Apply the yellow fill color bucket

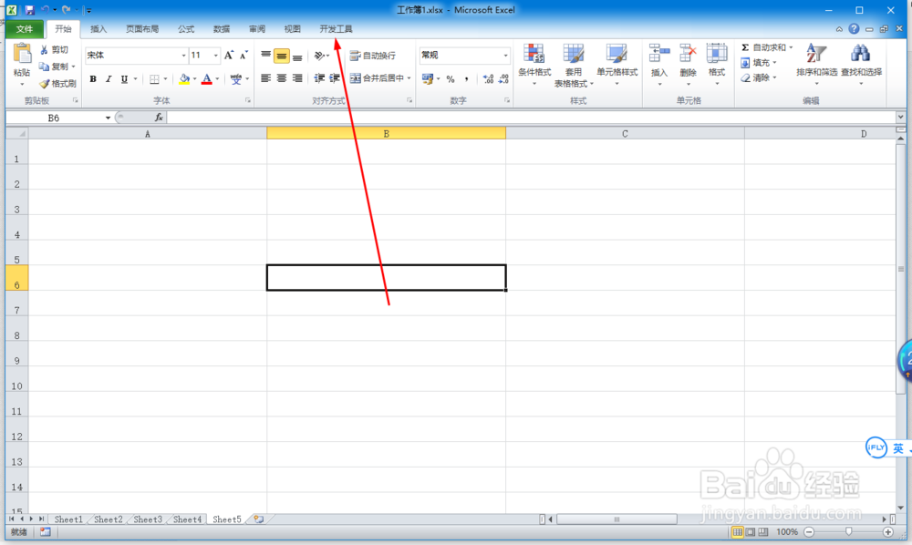(184, 79)
